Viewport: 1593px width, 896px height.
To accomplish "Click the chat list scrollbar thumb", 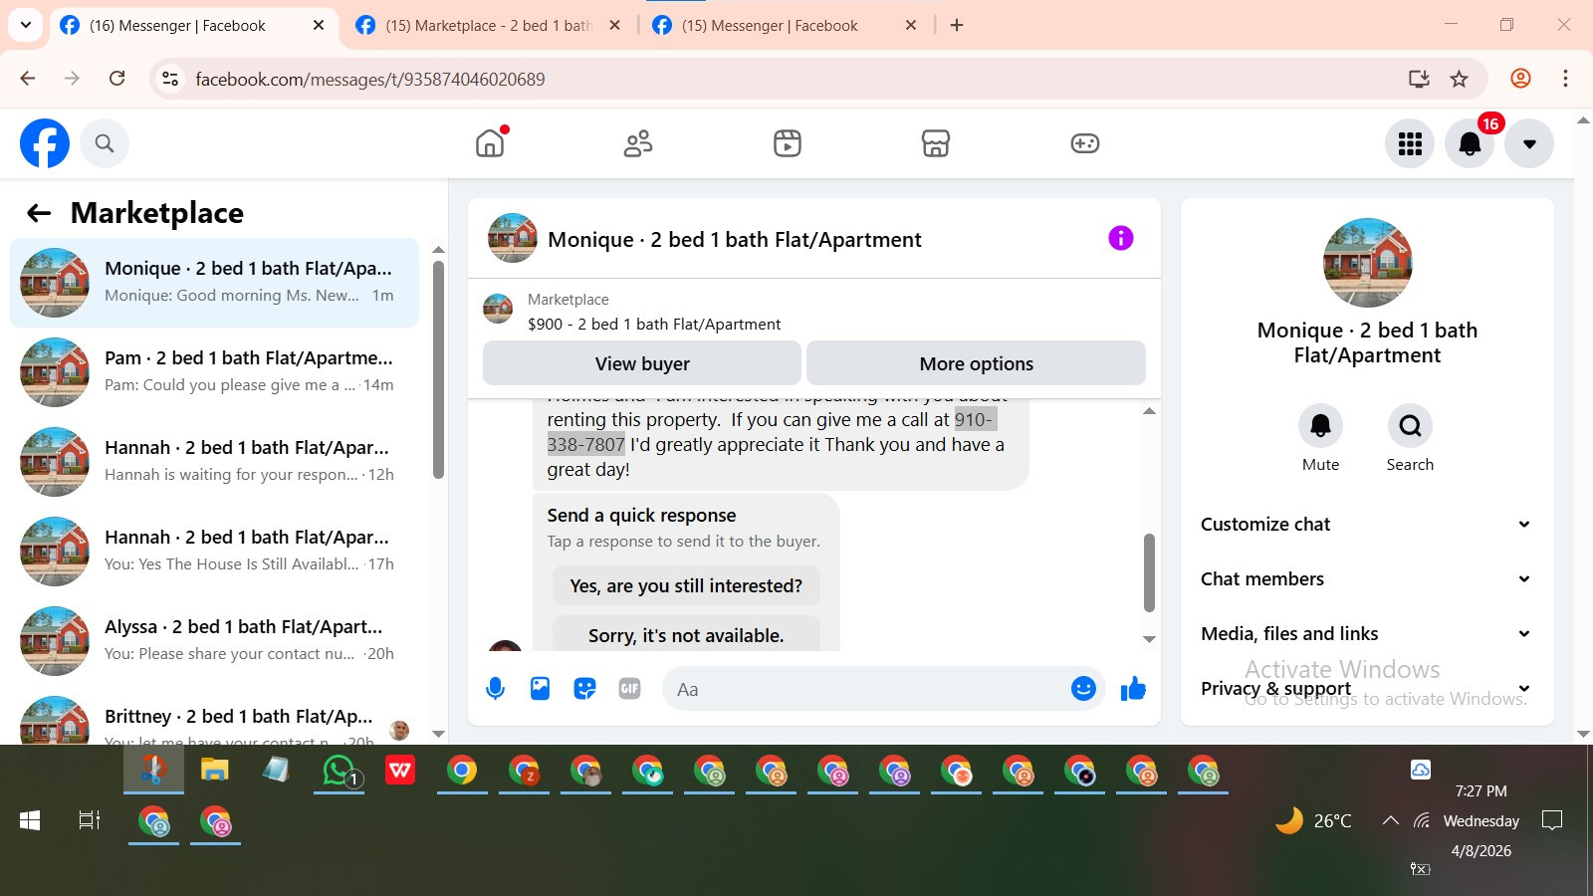I will (x=438, y=369).
